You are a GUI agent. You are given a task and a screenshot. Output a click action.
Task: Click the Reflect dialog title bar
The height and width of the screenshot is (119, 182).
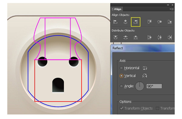(x=143, y=48)
